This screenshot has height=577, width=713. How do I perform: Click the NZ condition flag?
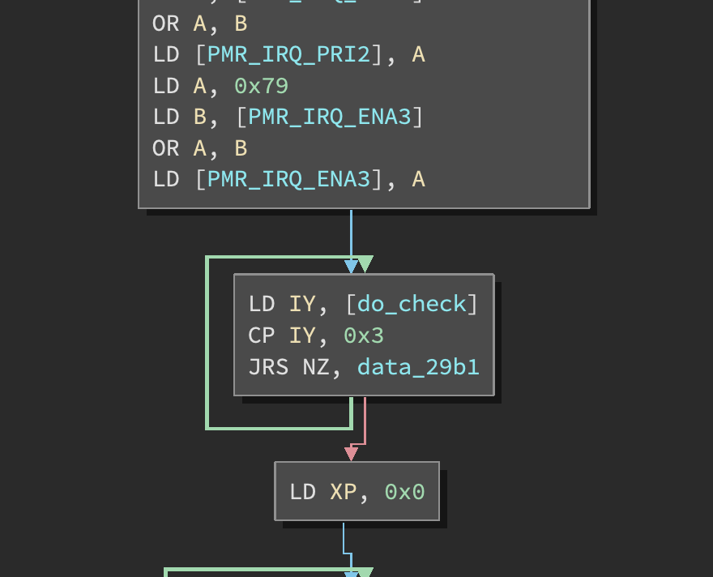pos(316,367)
